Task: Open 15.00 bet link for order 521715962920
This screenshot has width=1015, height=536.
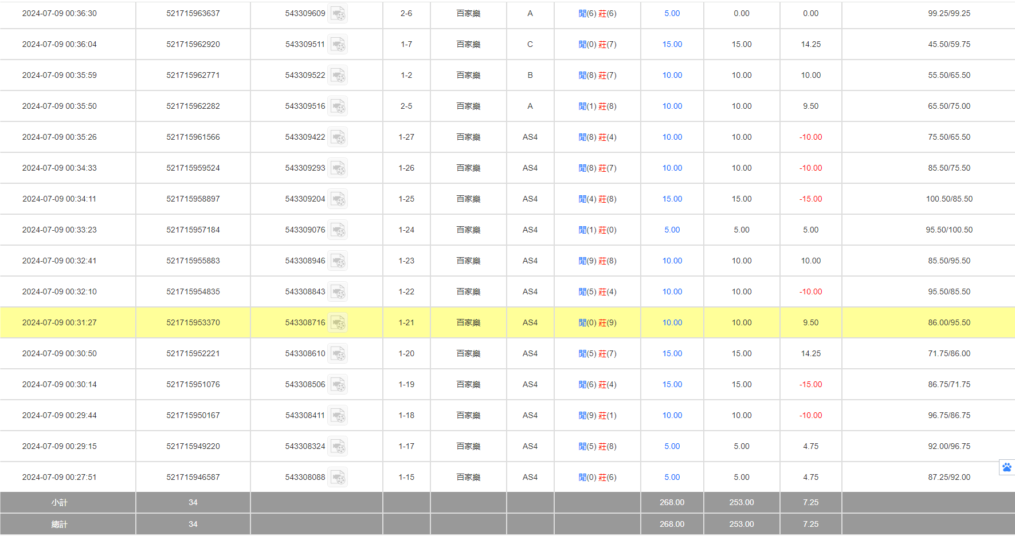Action: [x=672, y=45]
